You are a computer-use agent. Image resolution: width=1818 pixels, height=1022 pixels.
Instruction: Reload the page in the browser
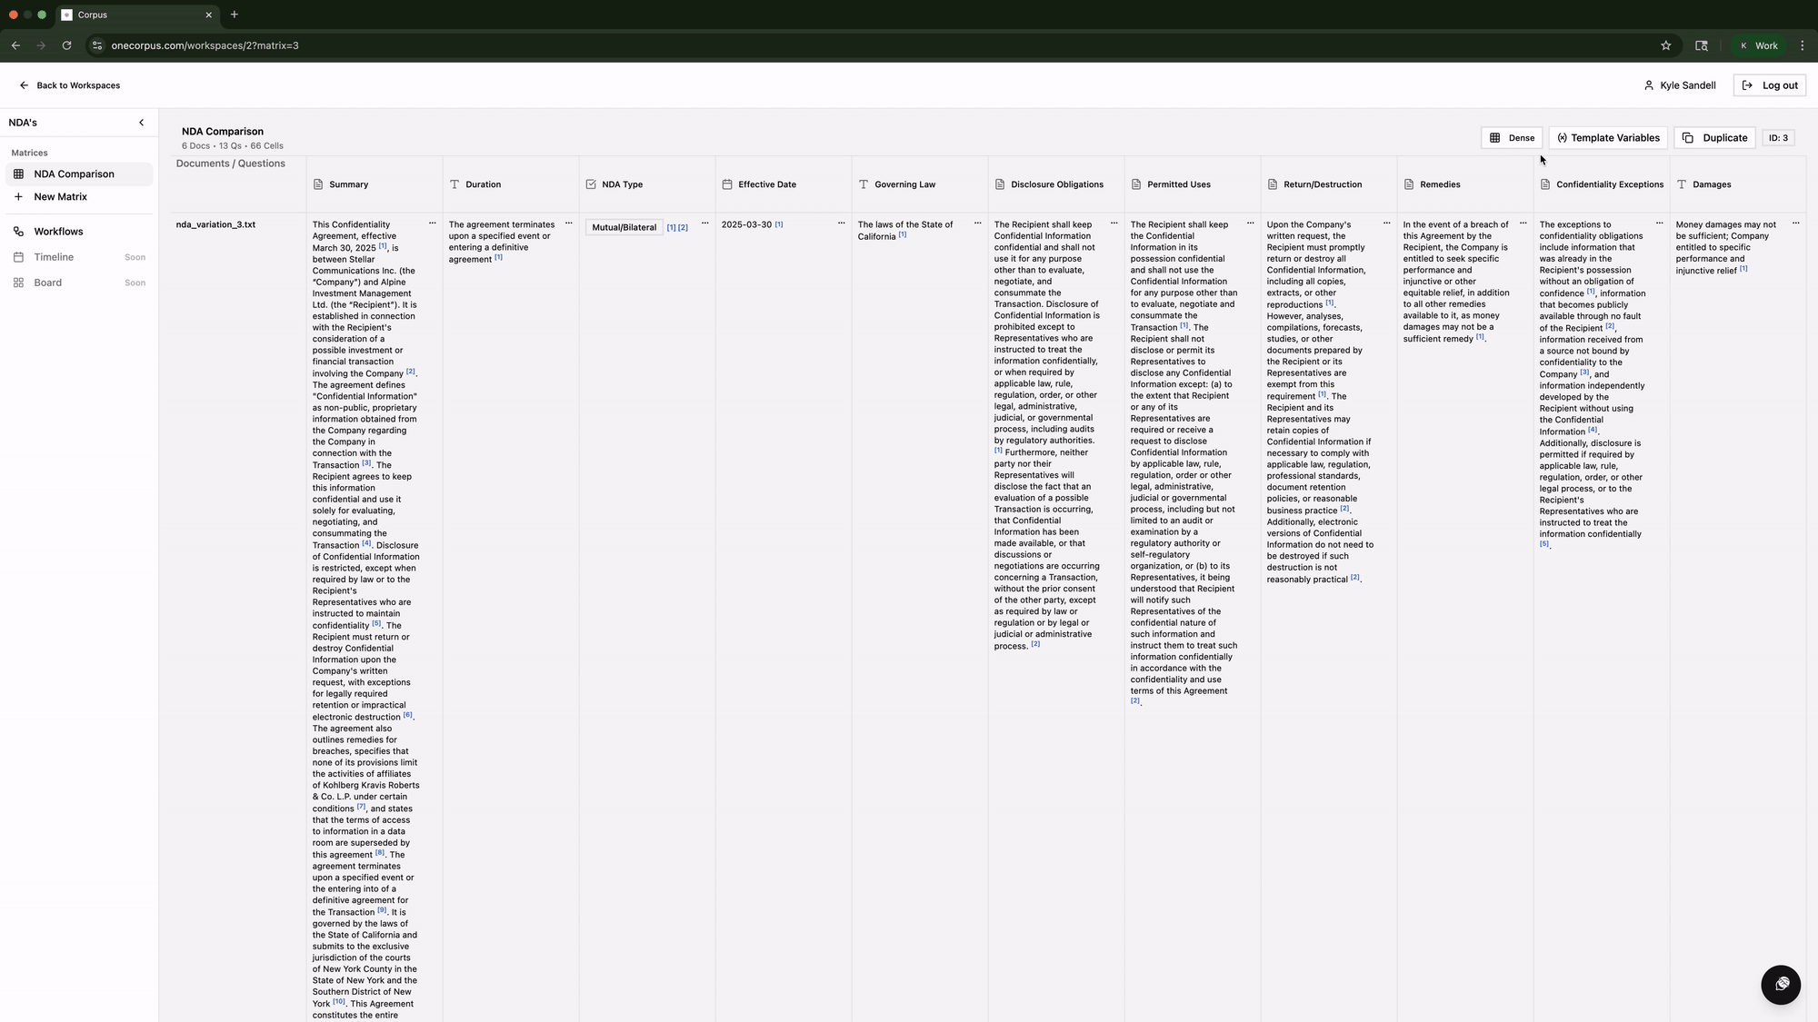click(x=66, y=45)
